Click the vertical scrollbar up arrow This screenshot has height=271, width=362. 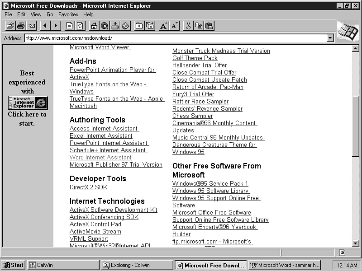click(356, 48)
